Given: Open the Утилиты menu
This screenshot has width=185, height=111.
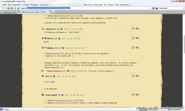Looking at the screenshot, I should pyautogui.click(x=26, y=5).
